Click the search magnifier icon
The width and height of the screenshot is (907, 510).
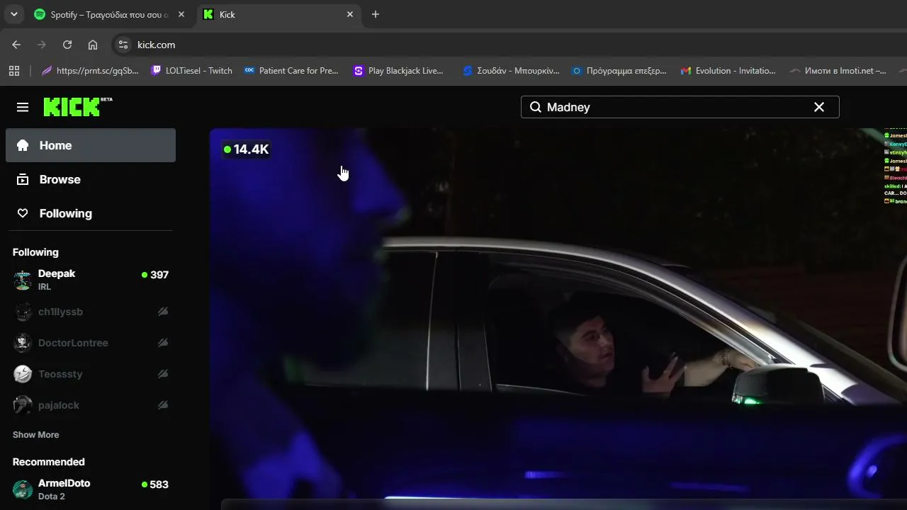(x=536, y=107)
